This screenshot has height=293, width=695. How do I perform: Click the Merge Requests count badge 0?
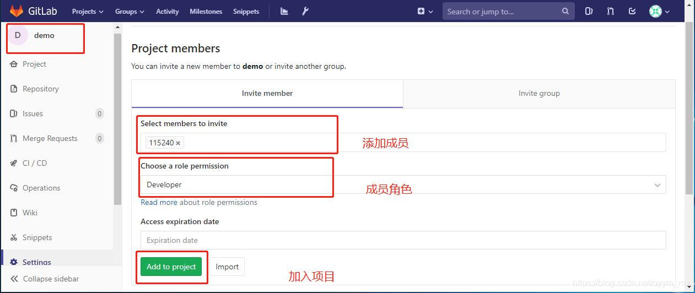pos(100,138)
